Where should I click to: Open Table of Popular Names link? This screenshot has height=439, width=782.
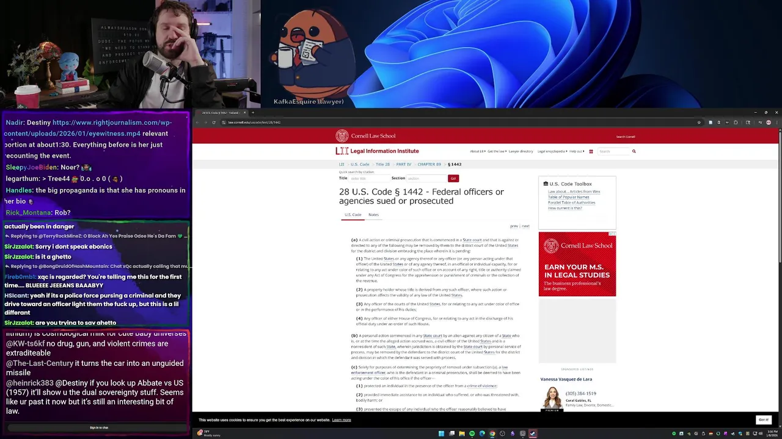(568, 197)
